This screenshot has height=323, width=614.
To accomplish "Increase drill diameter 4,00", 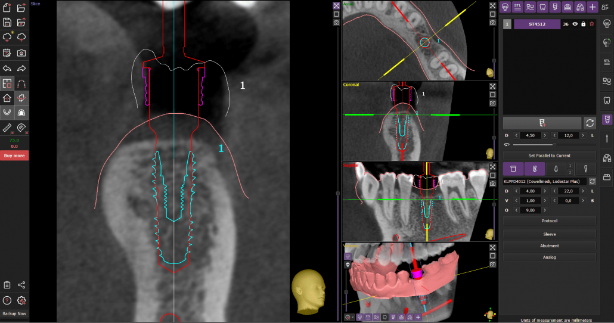I will coord(545,191).
